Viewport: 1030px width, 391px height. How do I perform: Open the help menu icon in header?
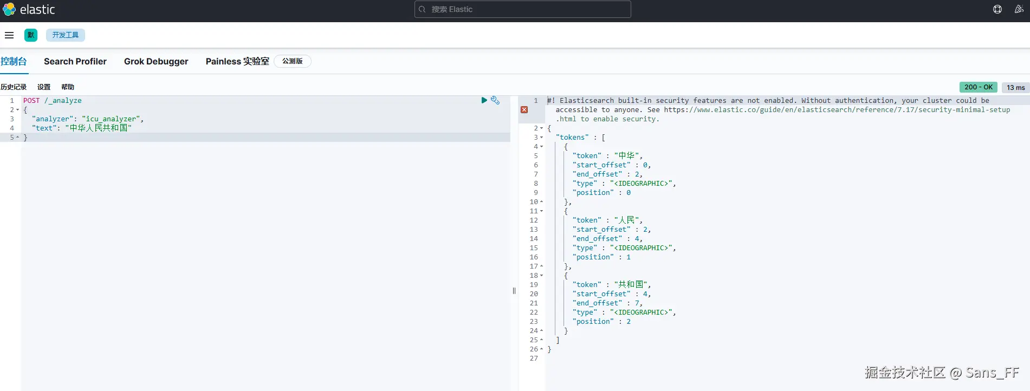point(997,9)
